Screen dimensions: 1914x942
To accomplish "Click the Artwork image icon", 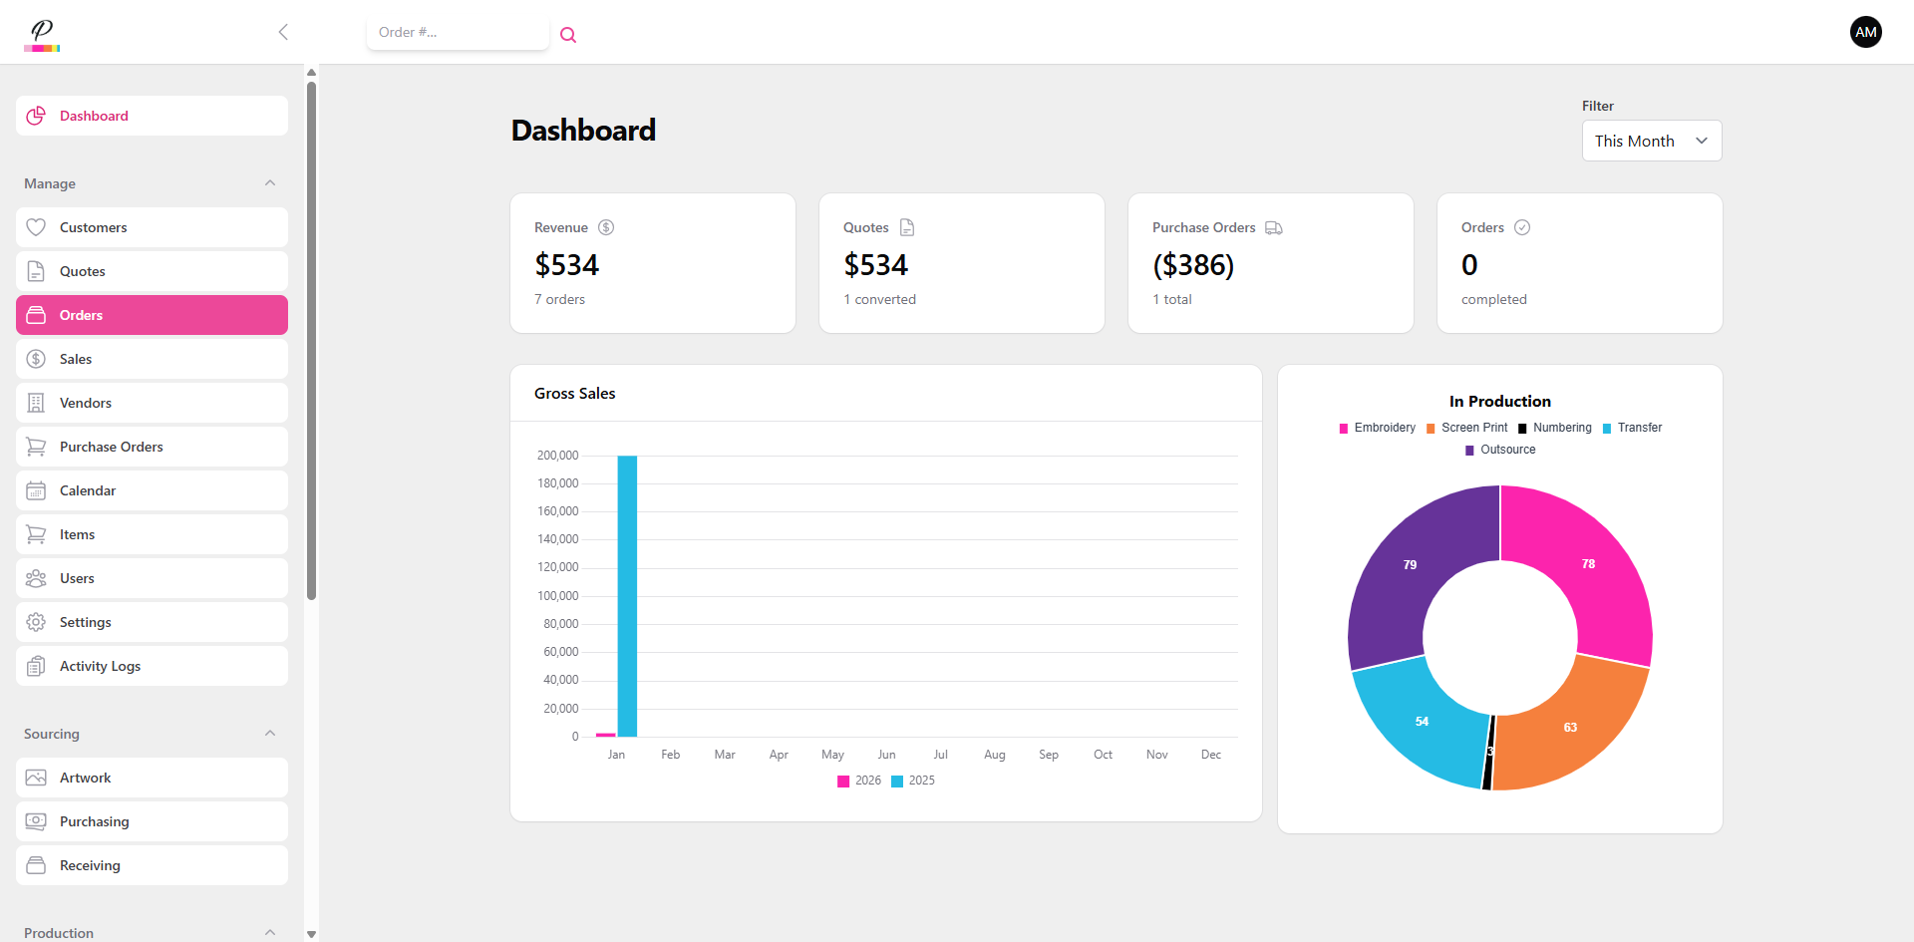I will click(x=36, y=778).
